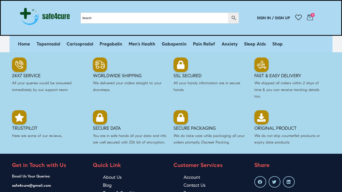Focus the Search input field

pos(154,18)
